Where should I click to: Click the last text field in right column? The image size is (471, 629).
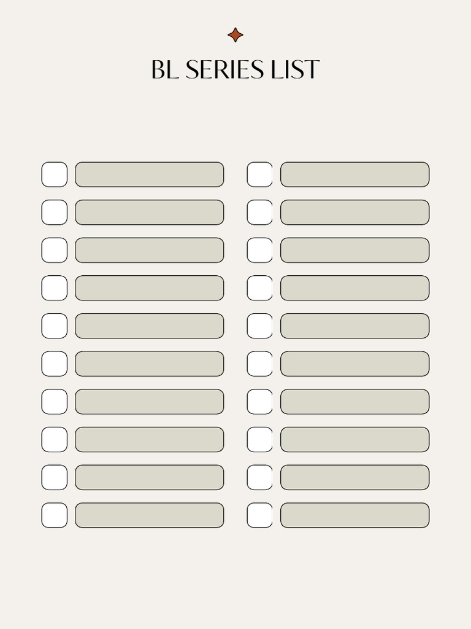355,515
